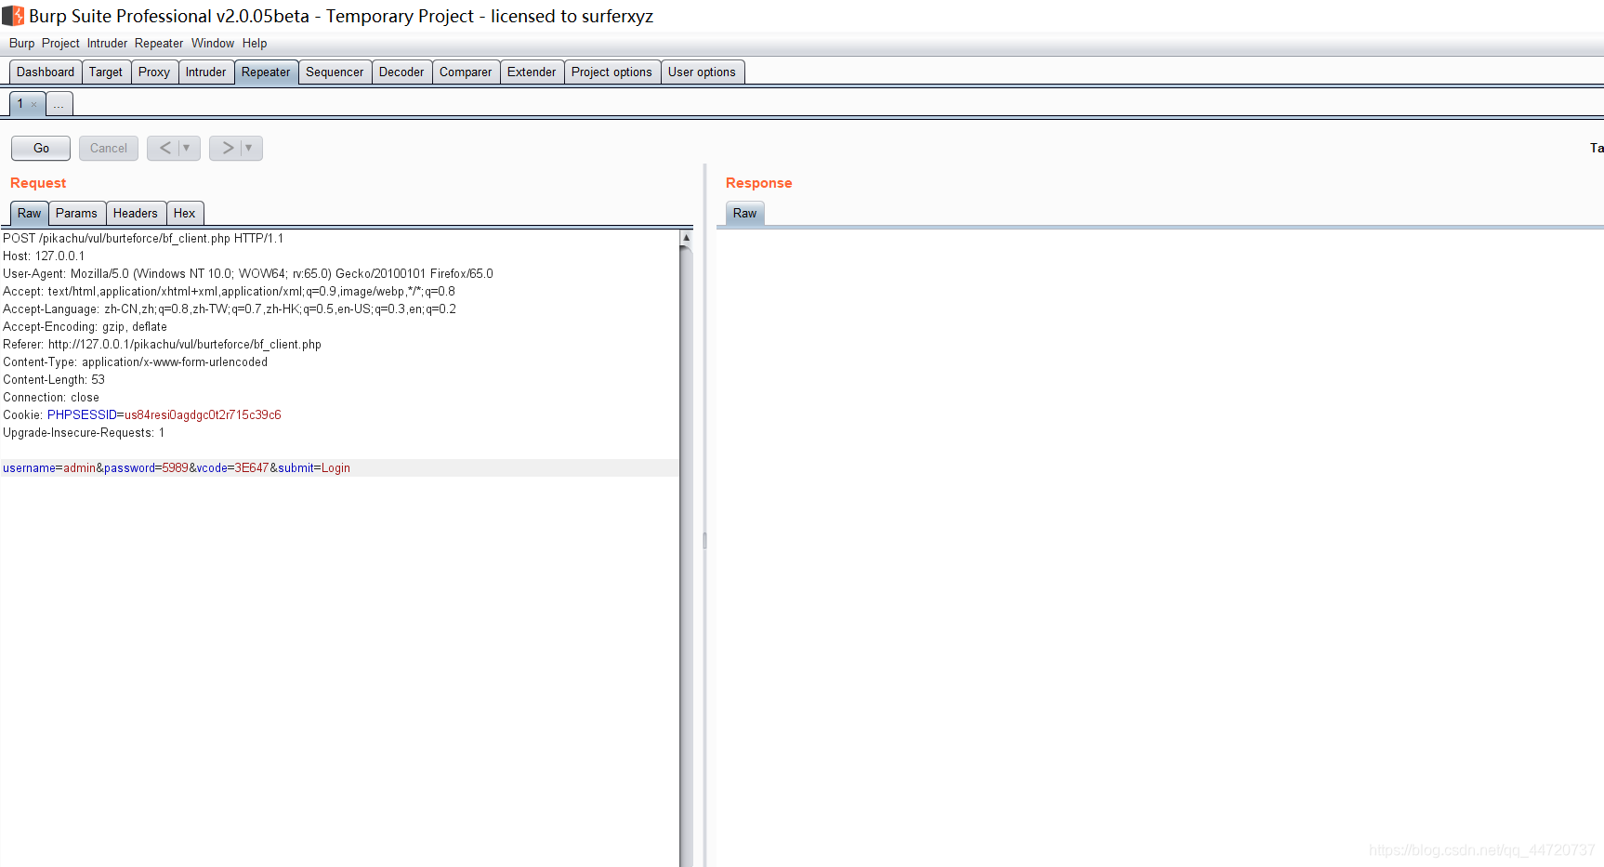Image resolution: width=1604 pixels, height=867 pixels.
Task: Open the Help menu
Action: click(255, 43)
